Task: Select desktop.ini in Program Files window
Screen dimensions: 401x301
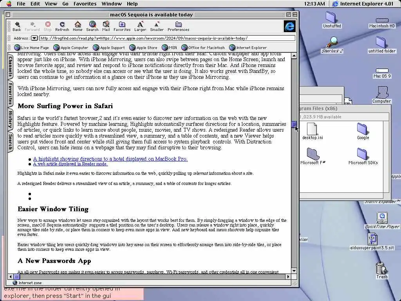Action: (x=312, y=131)
